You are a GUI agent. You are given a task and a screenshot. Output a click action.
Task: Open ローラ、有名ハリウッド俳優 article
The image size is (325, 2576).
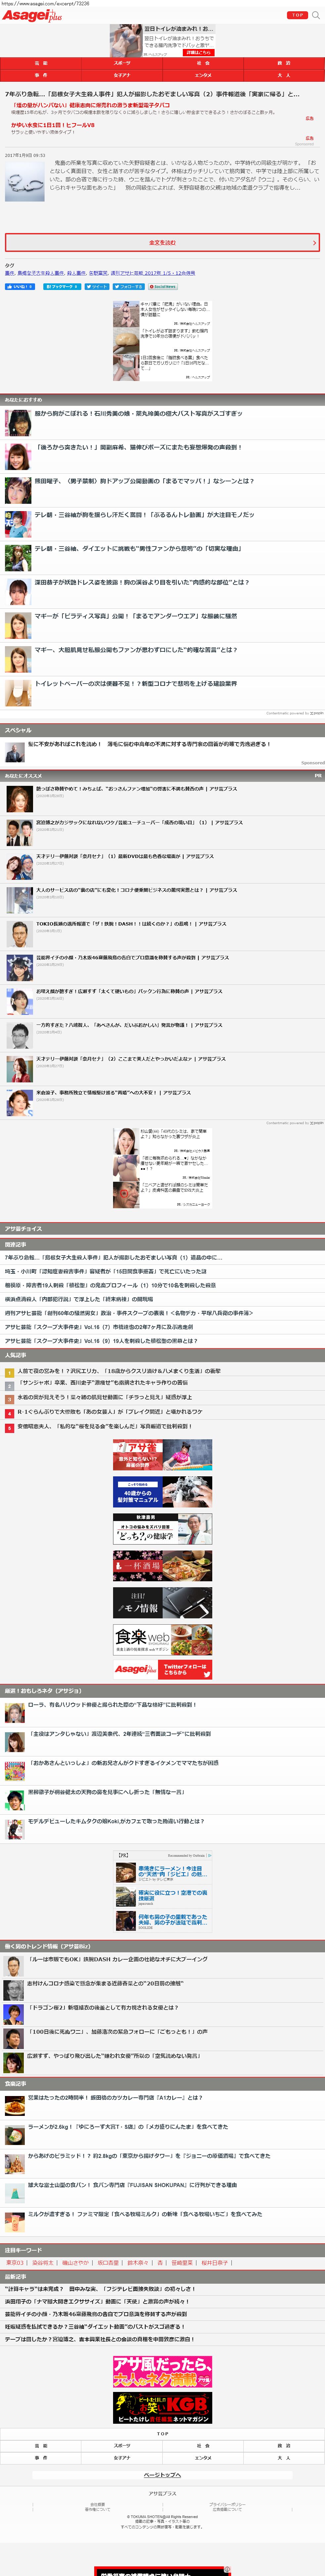pos(112,1705)
